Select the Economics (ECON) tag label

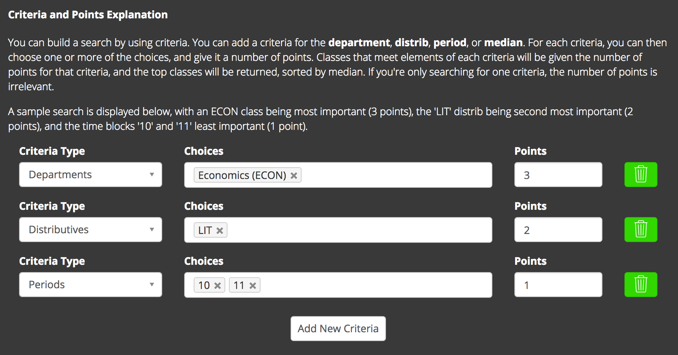point(242,175)
